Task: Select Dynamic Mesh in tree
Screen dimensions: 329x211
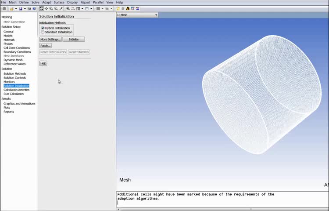Action: click(13, 60)
